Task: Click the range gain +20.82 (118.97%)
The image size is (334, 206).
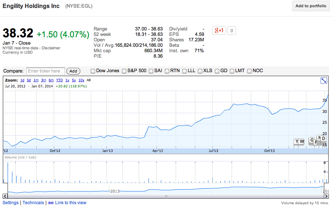Action: 72,86
